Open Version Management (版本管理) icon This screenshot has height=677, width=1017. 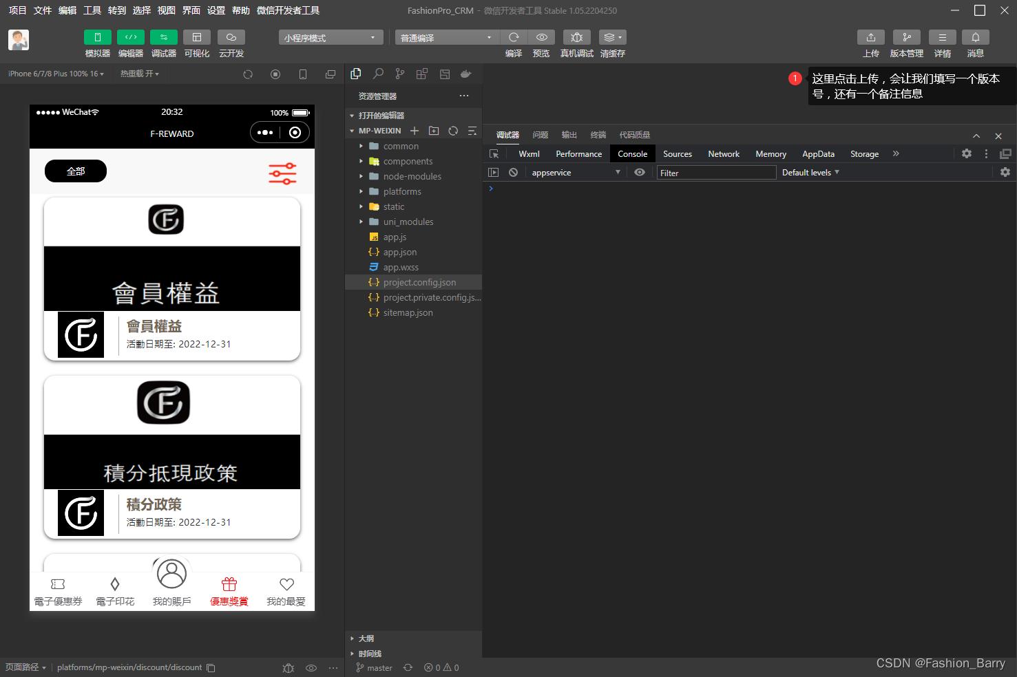coord(906,37)
